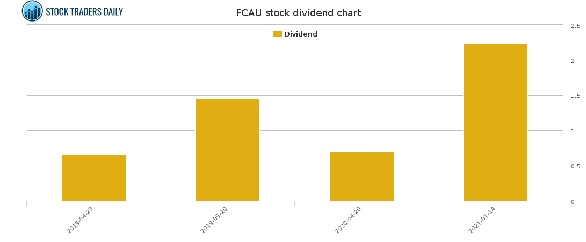The image size is (586, 242).
Task: Click the 0 y-axis value label
Action: (573, 202)
